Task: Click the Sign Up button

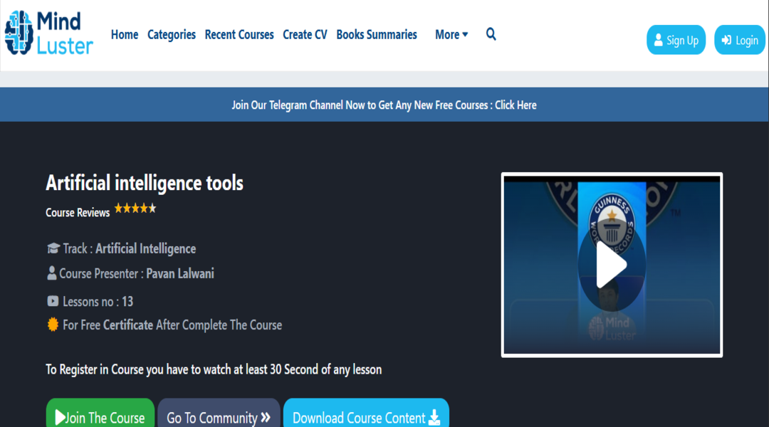Action: 676,40
